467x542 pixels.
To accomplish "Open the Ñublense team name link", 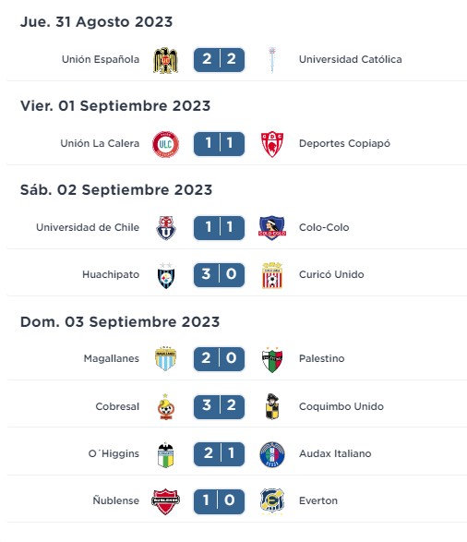I will click(115, 500).
